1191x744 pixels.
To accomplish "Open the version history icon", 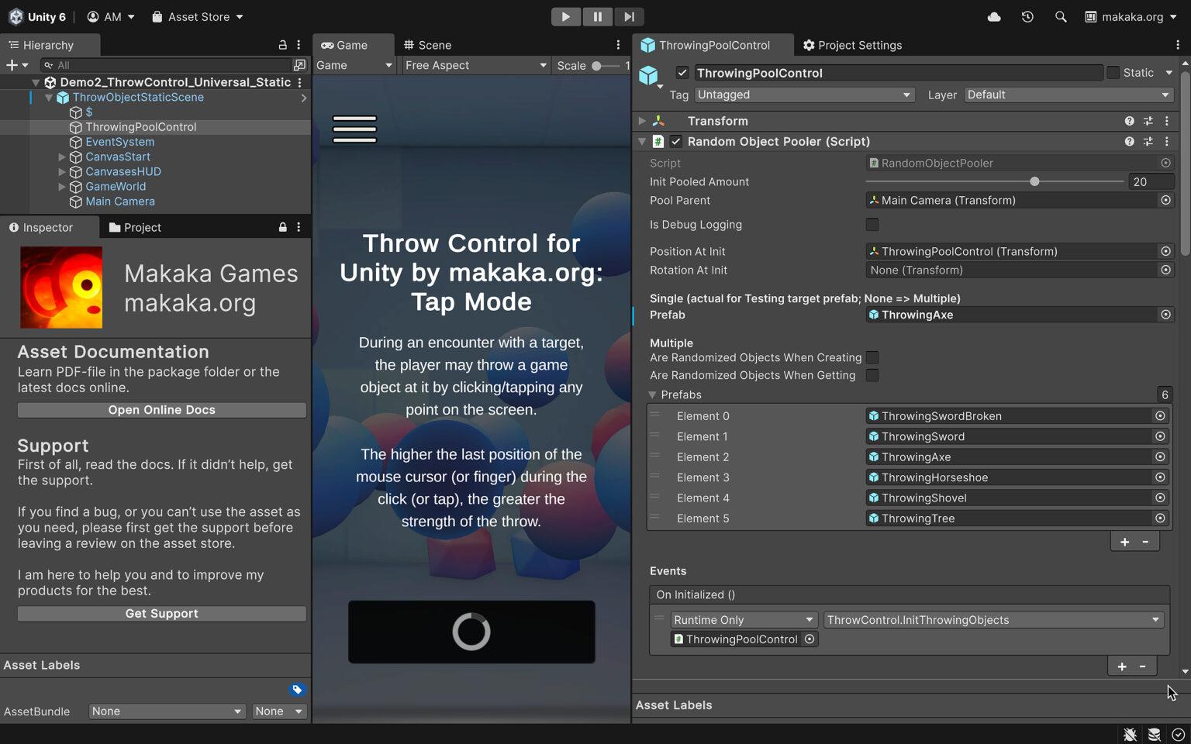I will [1027, 16].
